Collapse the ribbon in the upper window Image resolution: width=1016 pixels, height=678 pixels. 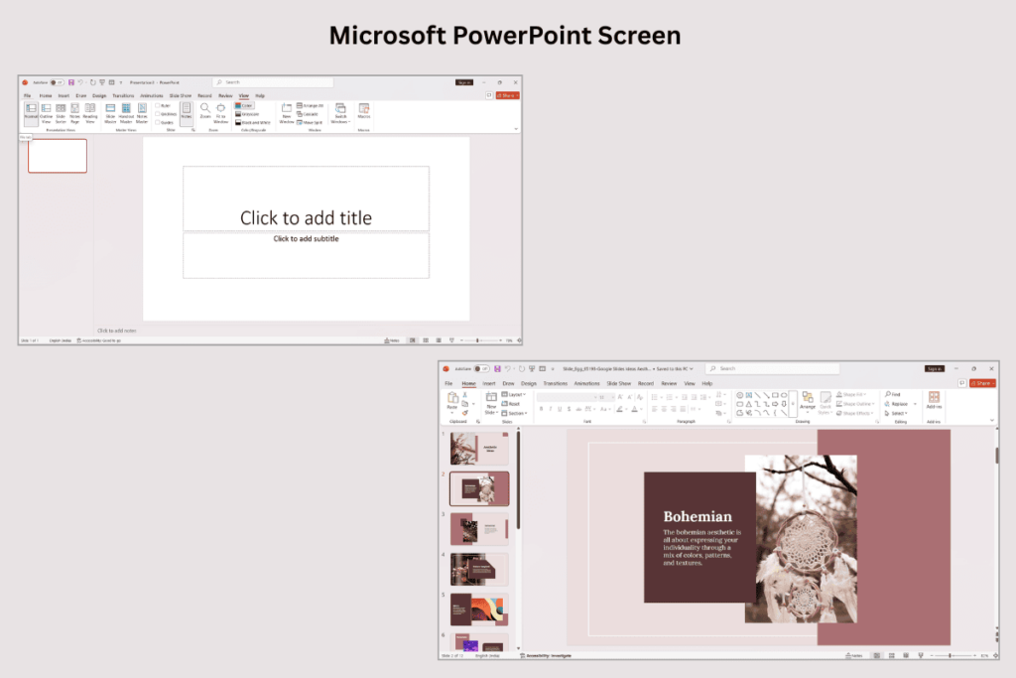tap(516, 129)
